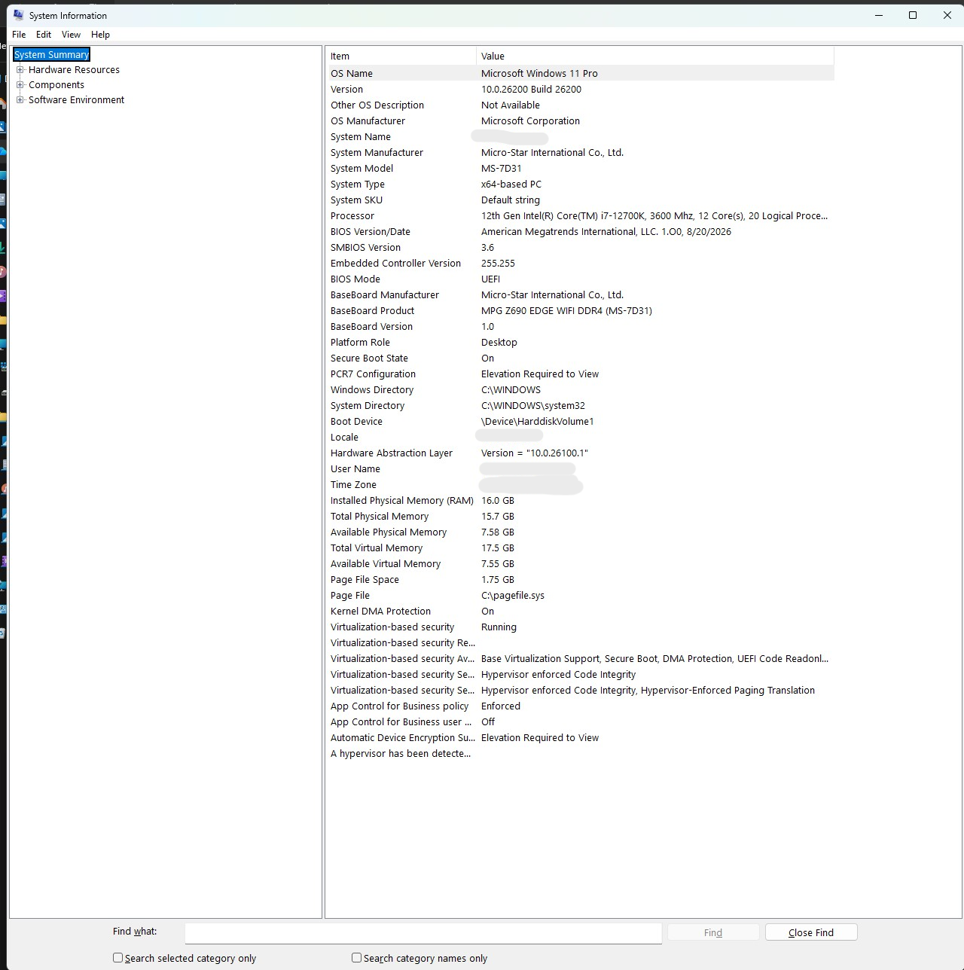Open the Edit menu
The height and width of the screenshot is (970, 964).
(44, 35)
